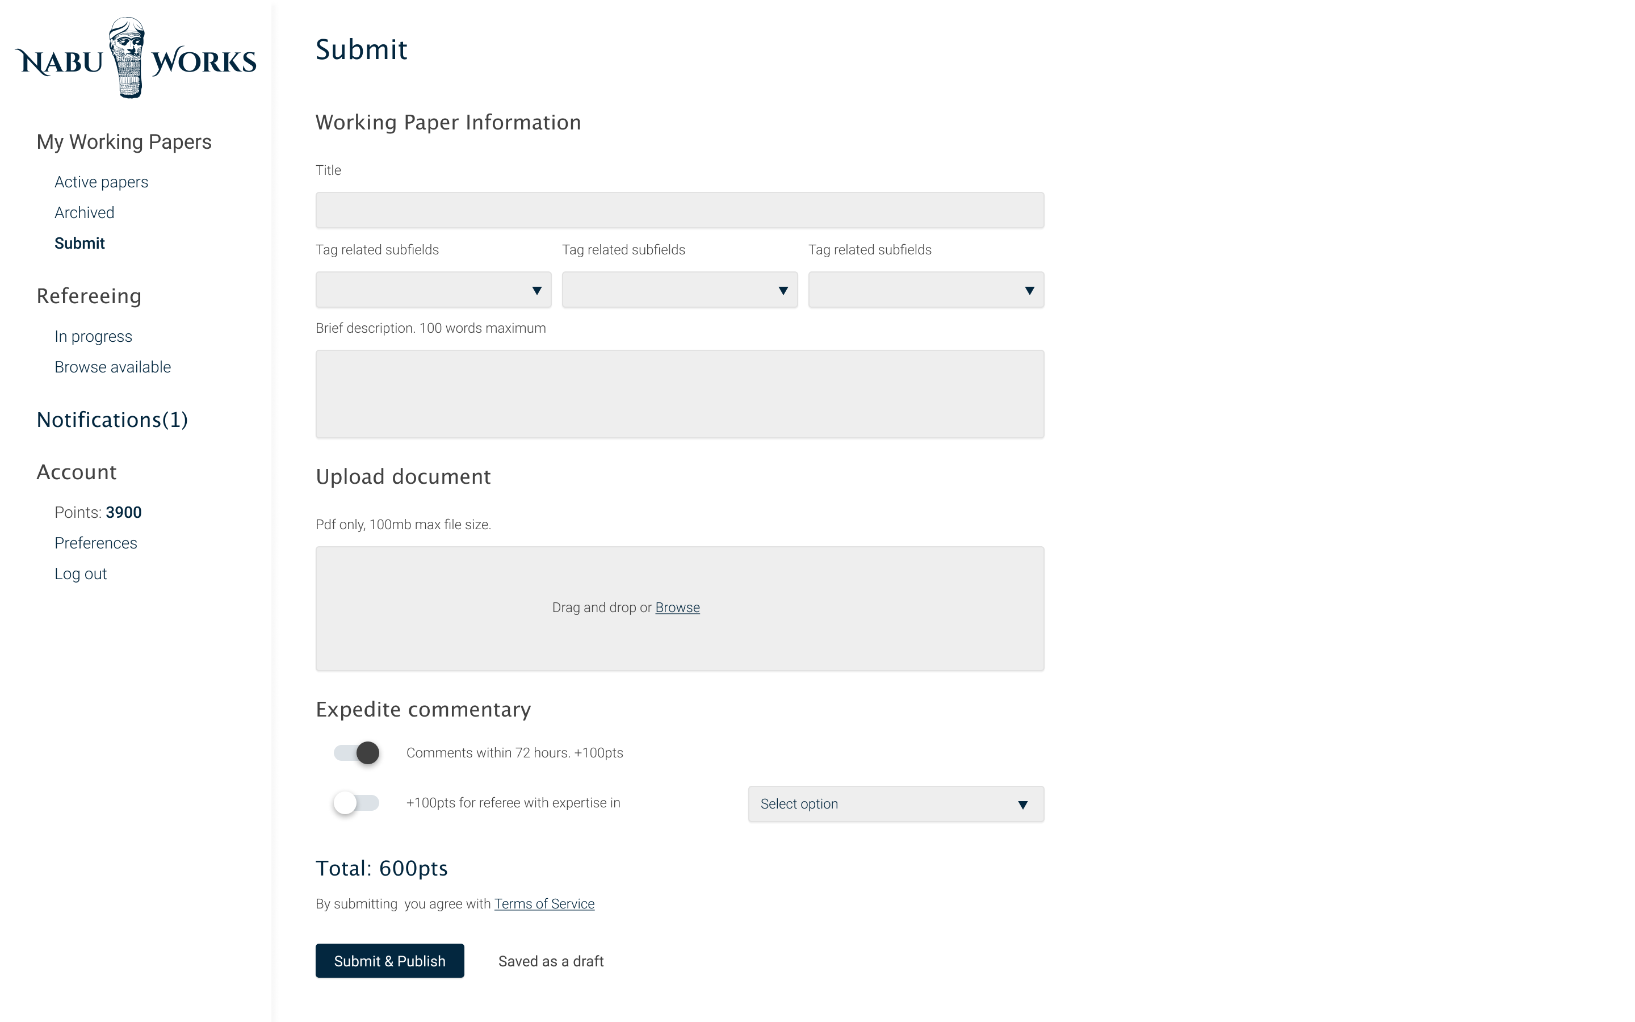Screen dimensions: 1635x1022
Task: Click the Submit & Publish button
Action: tap(390, 961)
